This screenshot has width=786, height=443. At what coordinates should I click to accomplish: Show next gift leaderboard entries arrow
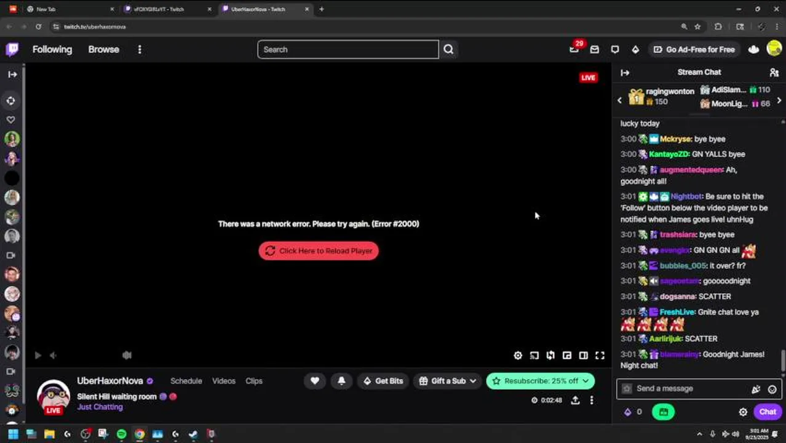779,100
